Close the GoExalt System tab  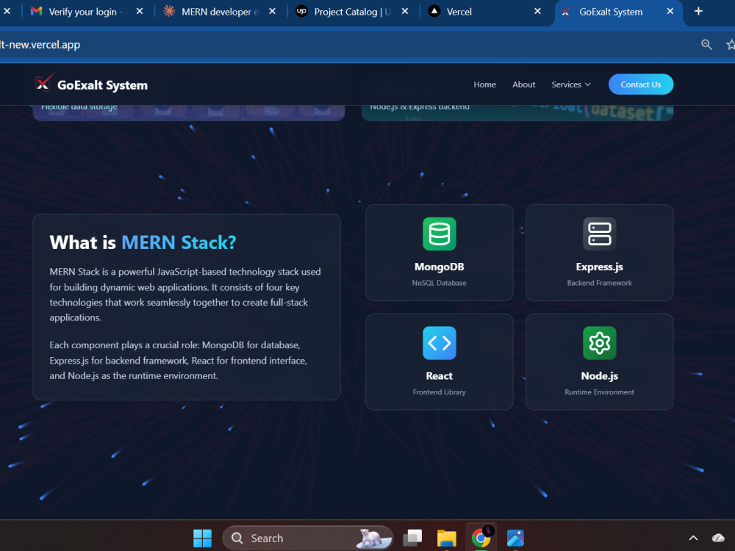(x=670, y=11)
